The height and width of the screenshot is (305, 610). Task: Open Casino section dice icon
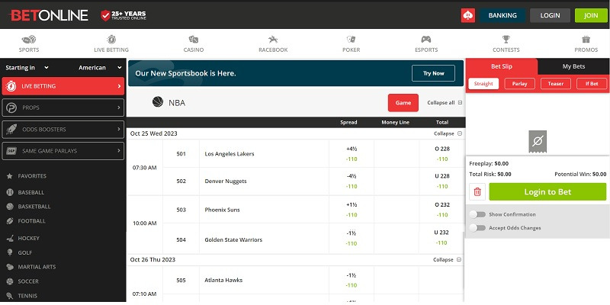(194, 40)
